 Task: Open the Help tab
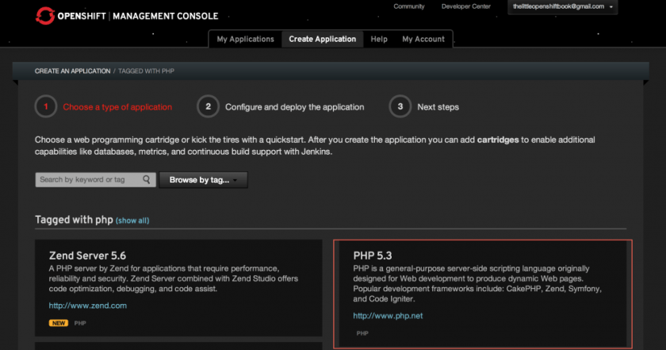(x=379, y=39)
